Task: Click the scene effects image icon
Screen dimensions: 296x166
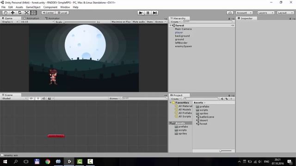Action: [x=49, y=98]
